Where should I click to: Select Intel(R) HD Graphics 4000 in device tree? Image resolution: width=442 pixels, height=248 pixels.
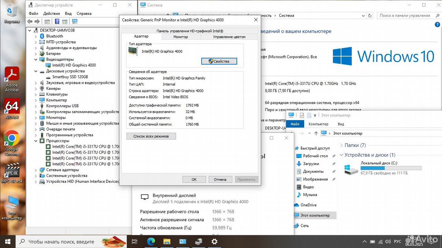(74, 65)
